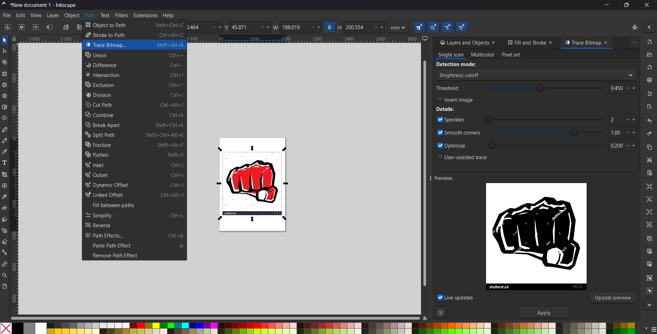Open the Extensions menu
Image resolution: width=657 pixels, height=334 pixels.
click(145, 15)
